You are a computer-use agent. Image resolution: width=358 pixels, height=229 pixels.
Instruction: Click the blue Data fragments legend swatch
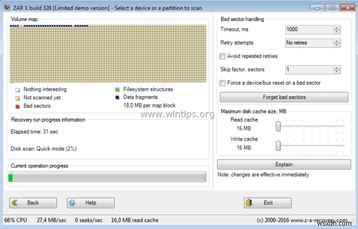pos(117,98)
